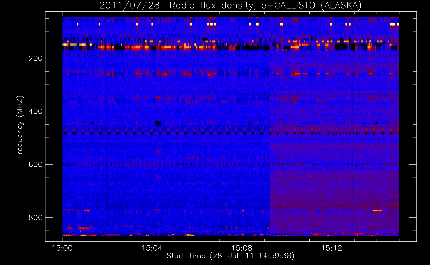Select the 600 frequency axis label
430x265 pixels.
(x=36, y=164)
